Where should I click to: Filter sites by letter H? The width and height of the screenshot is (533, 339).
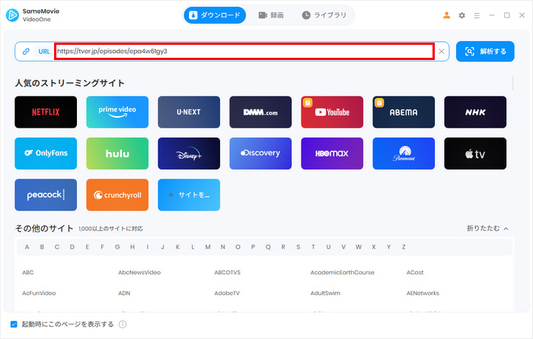pos(132,247)
